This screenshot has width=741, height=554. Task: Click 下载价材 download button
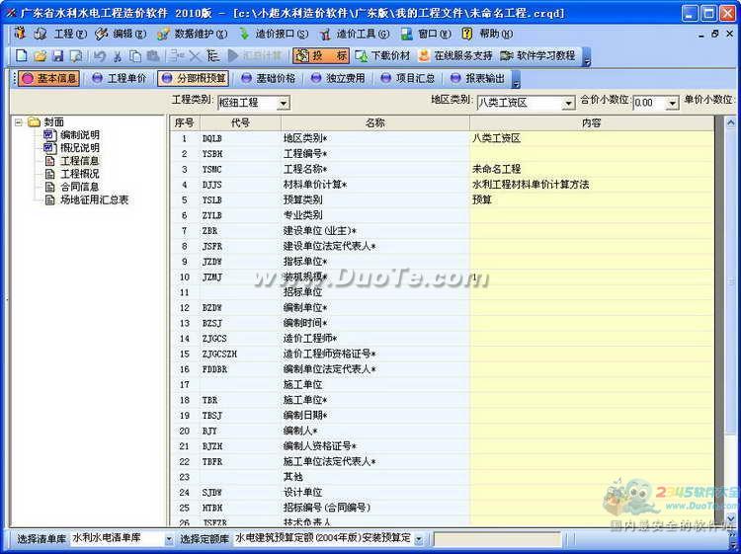382,55
